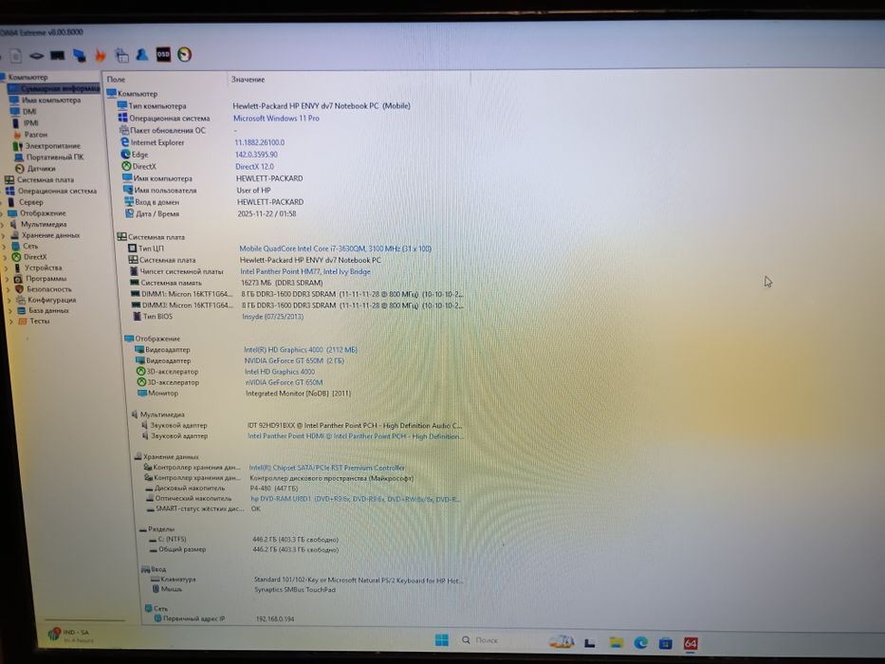The image size is (885, 664).
Task: Click the blue monitors toolbar icon
Action: click(x=79, y=55)
